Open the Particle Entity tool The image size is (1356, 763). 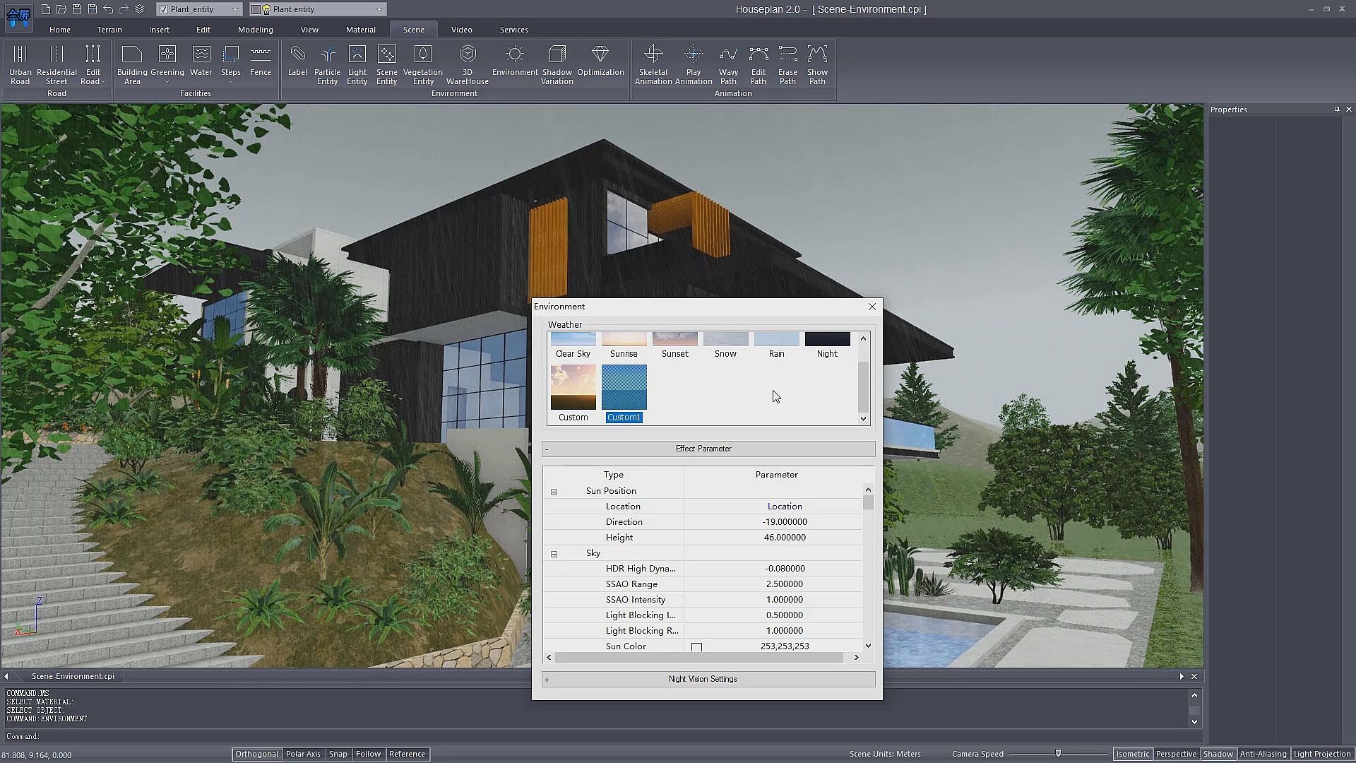click(x=327, y=65)
